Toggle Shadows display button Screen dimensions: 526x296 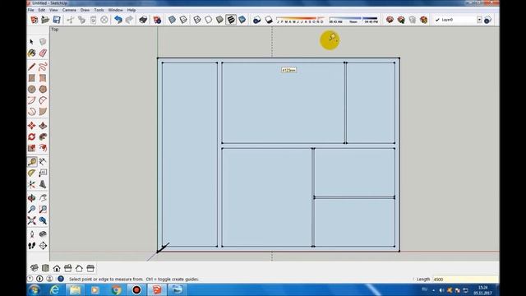[x=257, y=20]
